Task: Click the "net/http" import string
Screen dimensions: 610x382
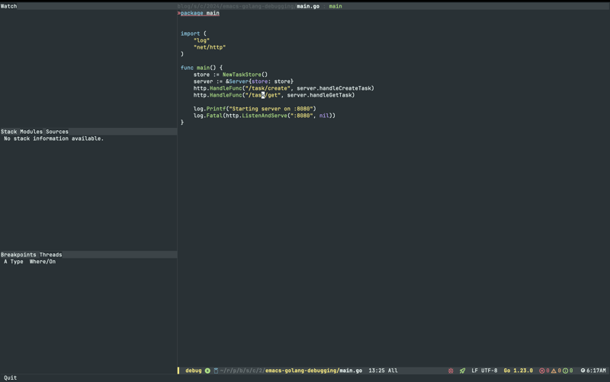Action: click(x=210, y=47)
